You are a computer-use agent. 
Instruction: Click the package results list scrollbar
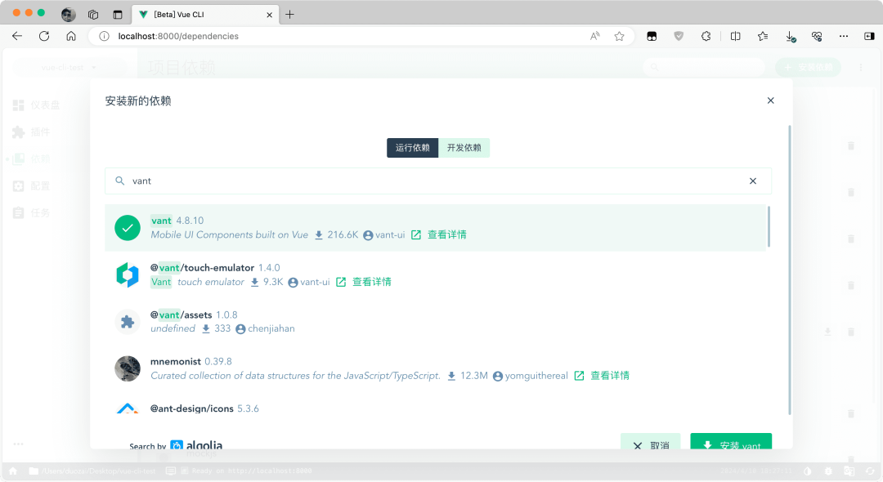pos(769,226)
